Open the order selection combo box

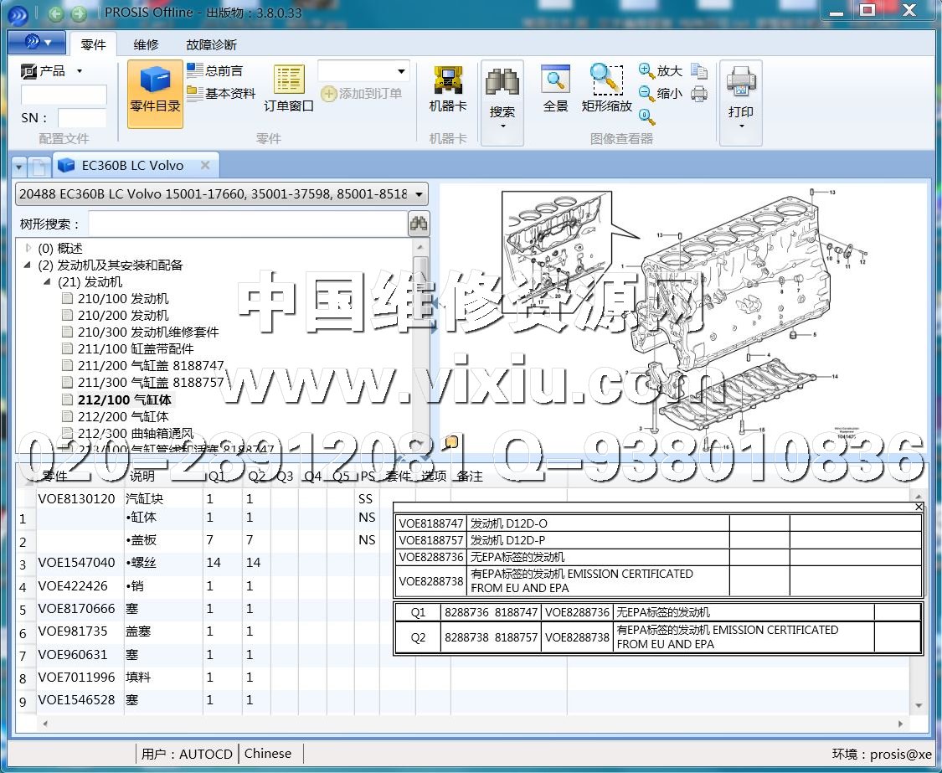click(x=363, y=71)
